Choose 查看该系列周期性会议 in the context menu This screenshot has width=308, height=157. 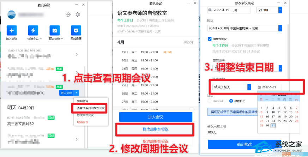(91, 108)
